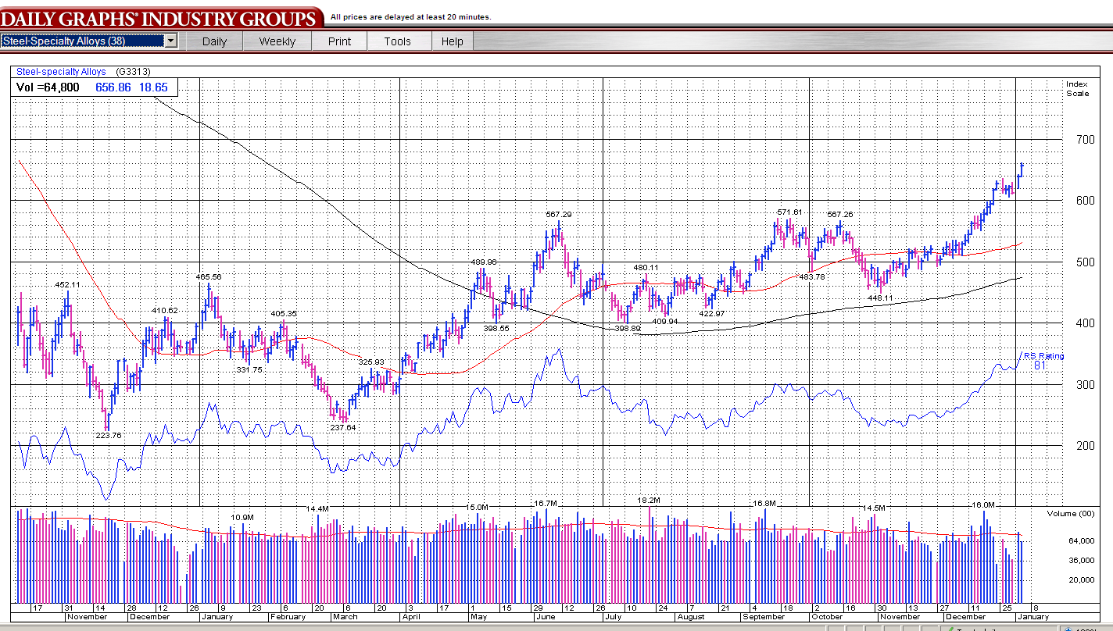
Task: Click the RS Rating label
Action: pos(1043,356)
